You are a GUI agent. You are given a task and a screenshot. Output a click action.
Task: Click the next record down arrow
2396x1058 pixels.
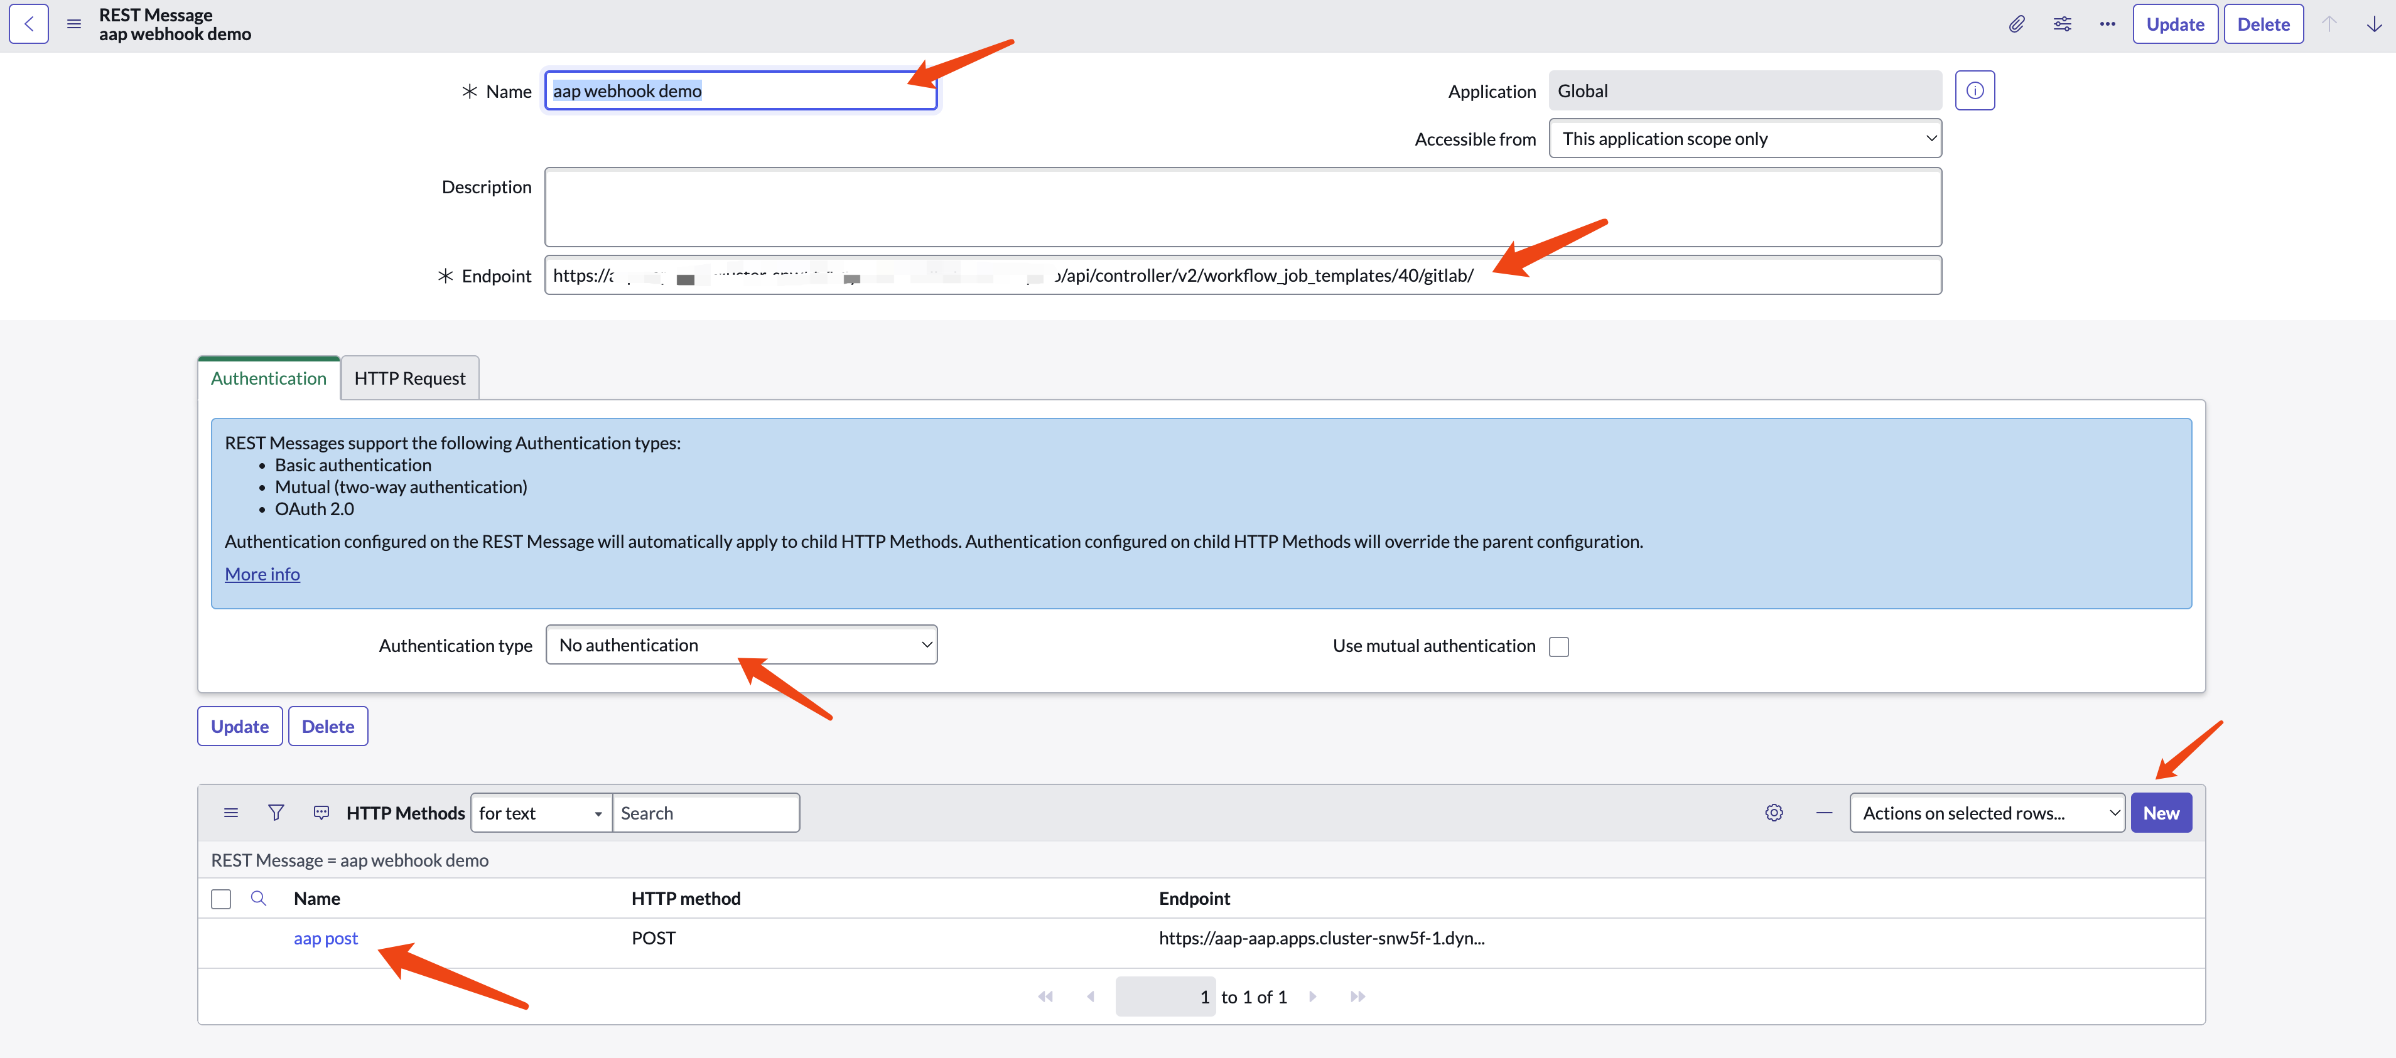point(2373,24)
